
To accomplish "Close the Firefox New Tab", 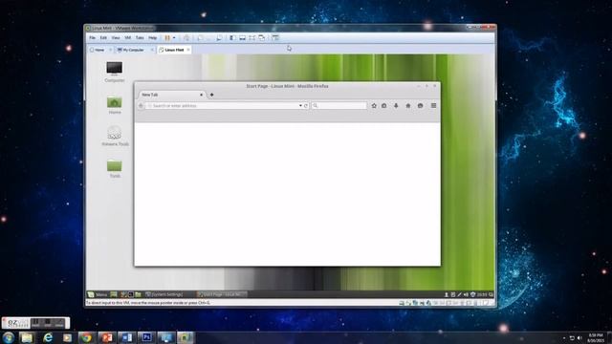I will pos(202,95).
